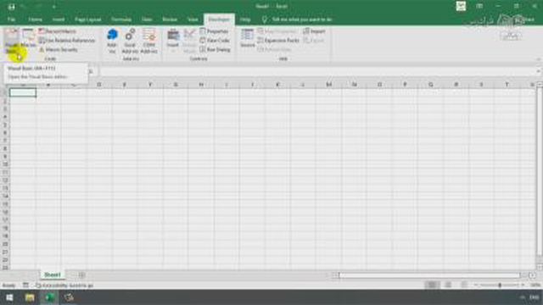Click Expansion Packs
543x305 pixels.
point(278,41)
